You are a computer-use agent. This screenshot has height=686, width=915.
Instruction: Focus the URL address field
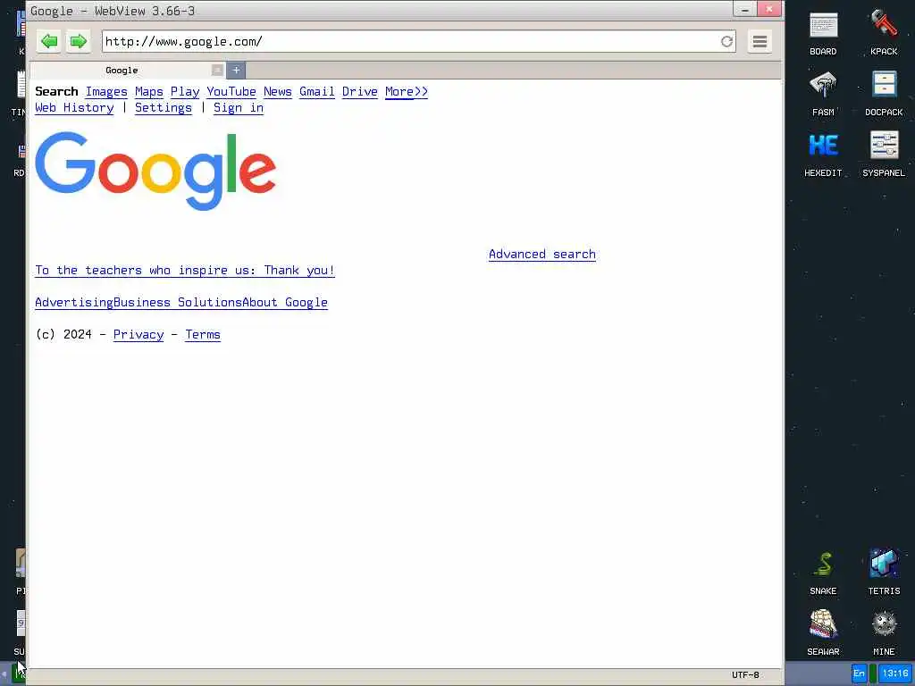(x=411, y=41)
